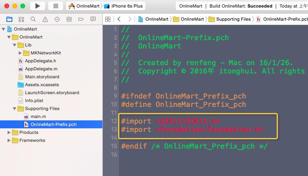Close the Xcode window
Image resolution: width=308 pixels, height=176 pixels.
click(7, 6)
